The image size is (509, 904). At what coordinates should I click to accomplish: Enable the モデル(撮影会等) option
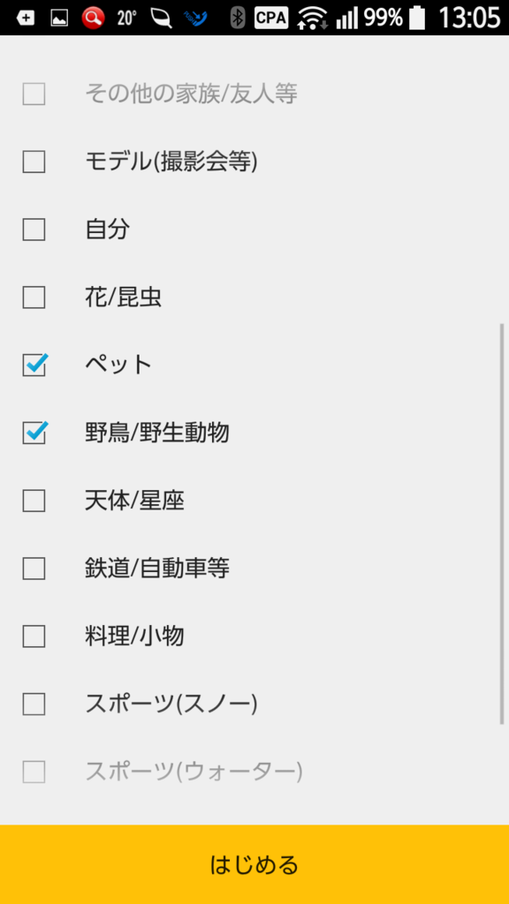(x=34, y=162)
